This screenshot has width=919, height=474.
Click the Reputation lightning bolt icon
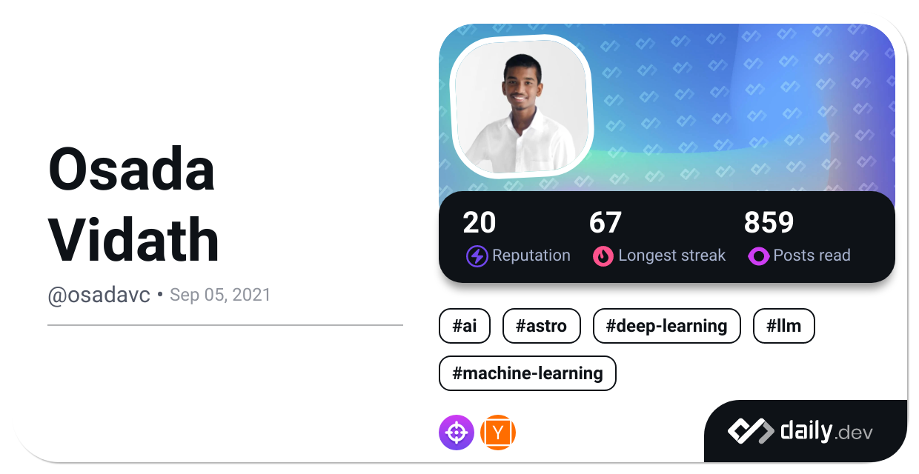(477, 256)
